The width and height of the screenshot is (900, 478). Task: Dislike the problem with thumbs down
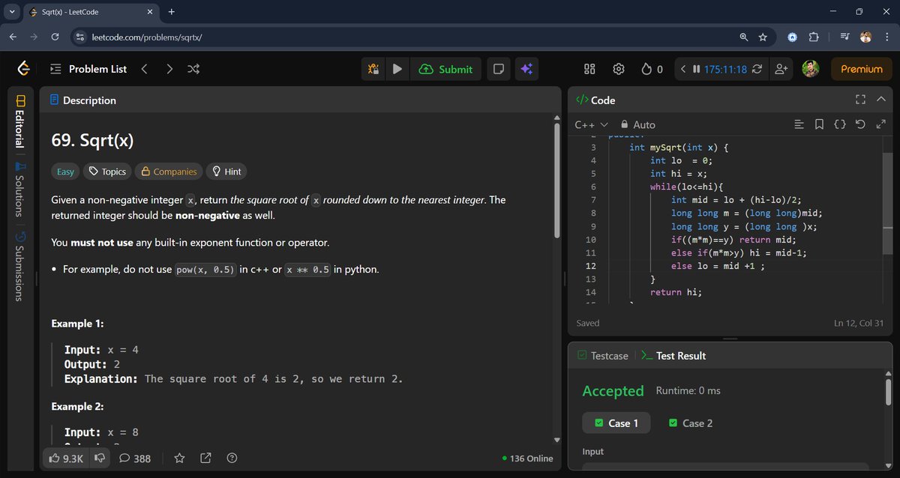99,458
